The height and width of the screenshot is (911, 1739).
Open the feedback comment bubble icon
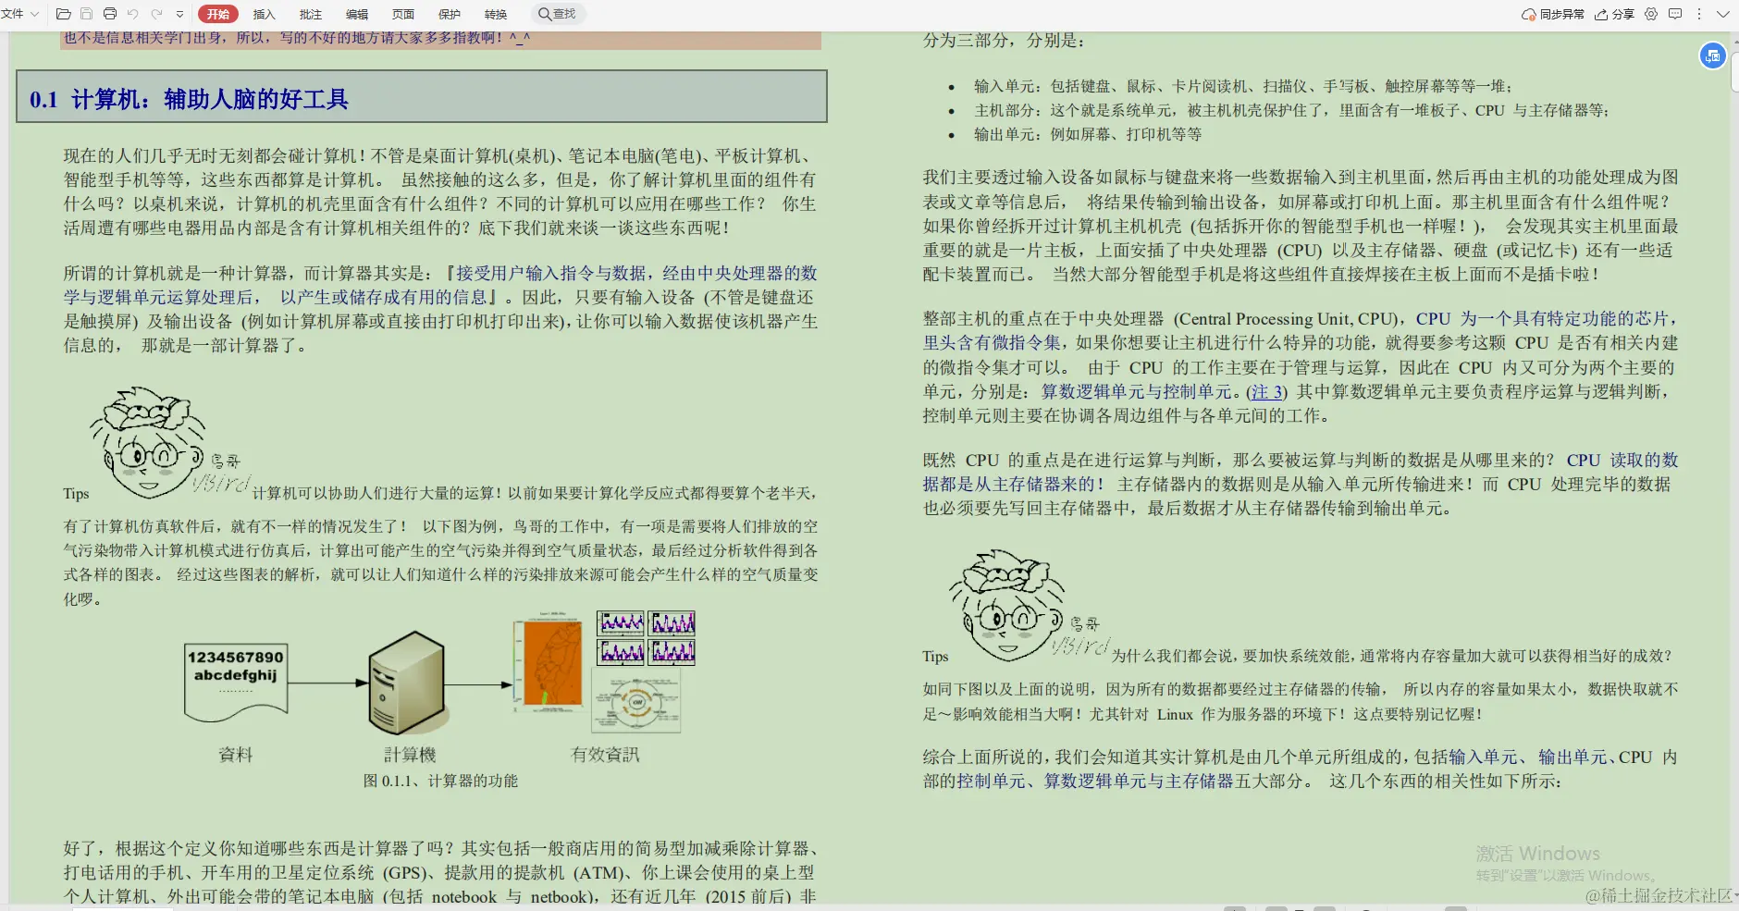pos(1676,15)
